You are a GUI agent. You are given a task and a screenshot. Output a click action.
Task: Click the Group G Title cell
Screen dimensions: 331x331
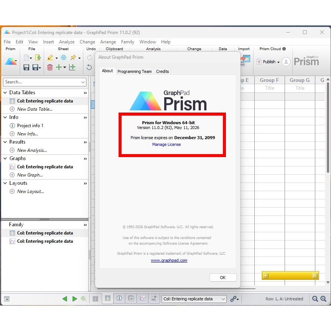[300, 88]
